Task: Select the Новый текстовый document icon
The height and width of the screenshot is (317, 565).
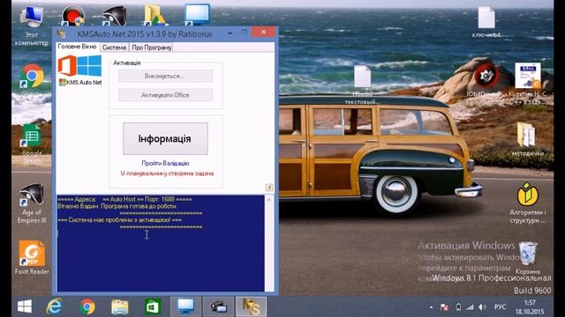Action: pyautogui.click(x=362, y=85)
